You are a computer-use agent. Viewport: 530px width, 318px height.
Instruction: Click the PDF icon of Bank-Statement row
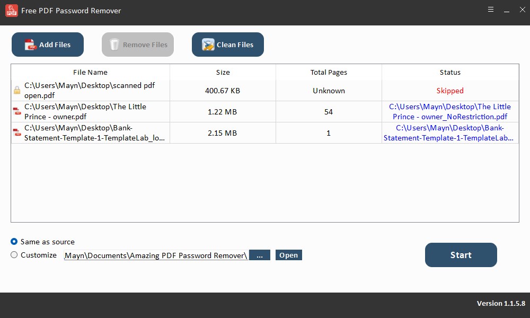click(x=17, y=132)
